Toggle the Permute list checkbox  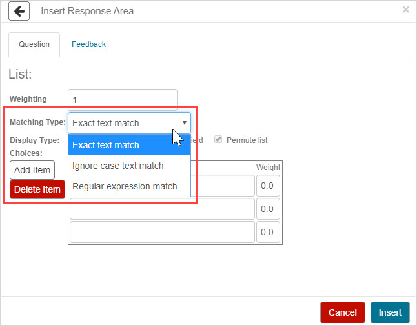click(x=218, y=140)
